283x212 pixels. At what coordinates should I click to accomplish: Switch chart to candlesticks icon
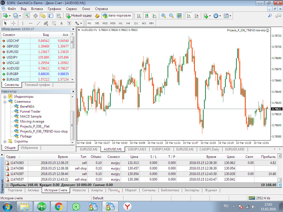[147, 16]
